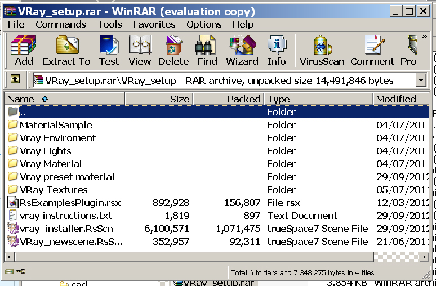Screen dimensions: 436x286
Task: Sort by the Name column header
Action: point(65,99)
